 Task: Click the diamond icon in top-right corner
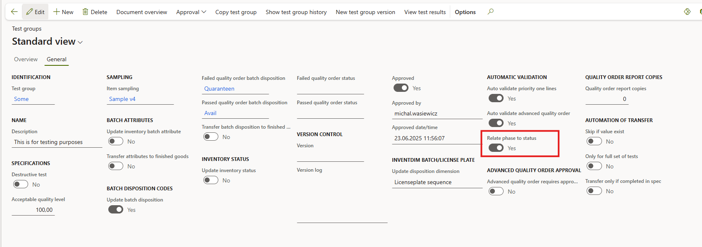(687, 12)
